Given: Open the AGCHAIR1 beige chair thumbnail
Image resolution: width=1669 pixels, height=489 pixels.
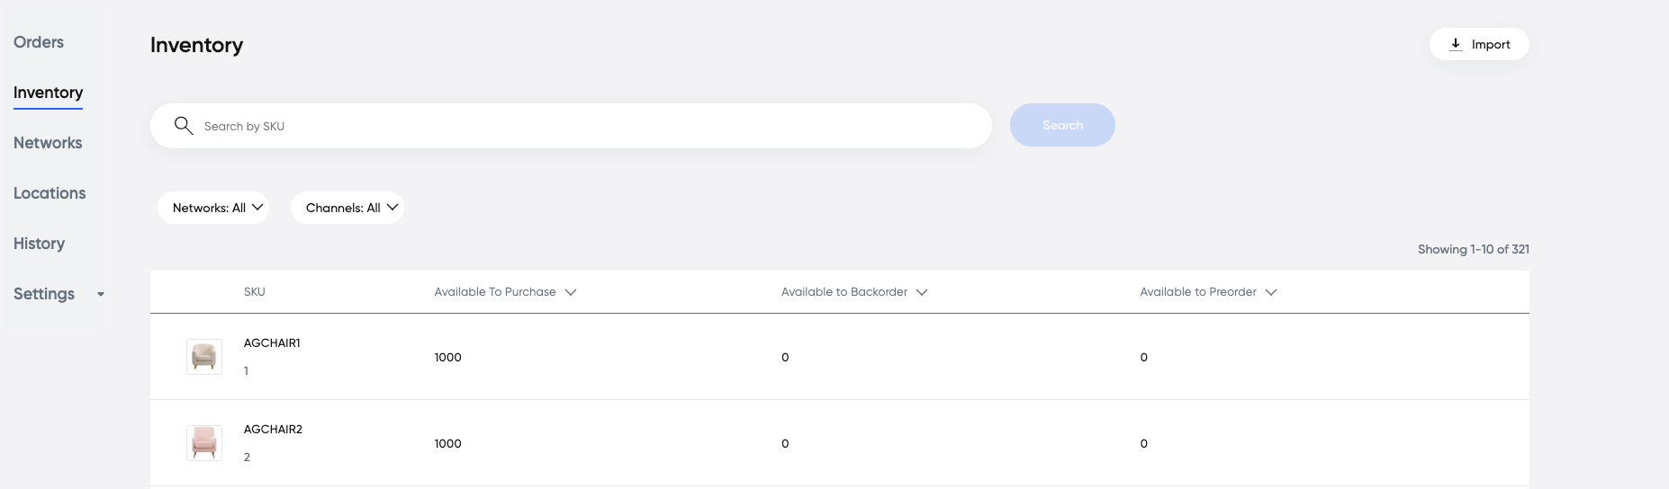Looking at the screenshot, I should coord(204,357).
